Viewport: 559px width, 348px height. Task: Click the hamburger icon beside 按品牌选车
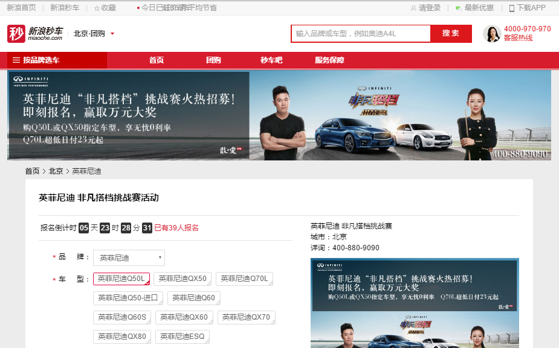pos(16,60)
